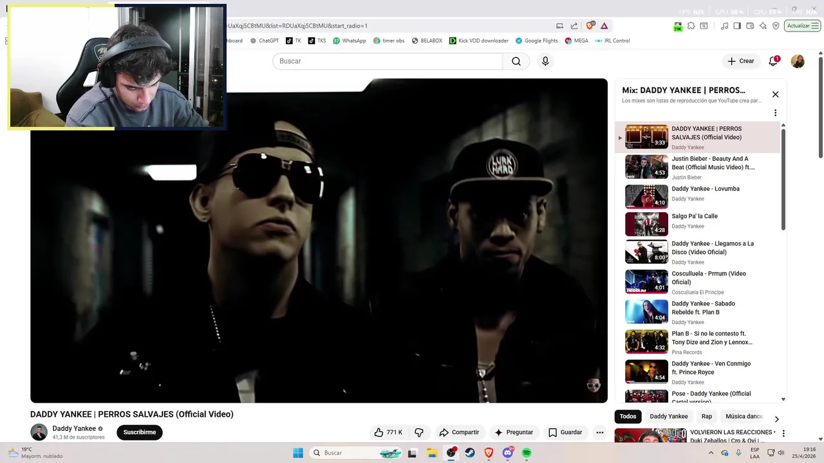Screen dimensions: 824x463
Task: Click the address bar share icon
Action: point(574,26)
